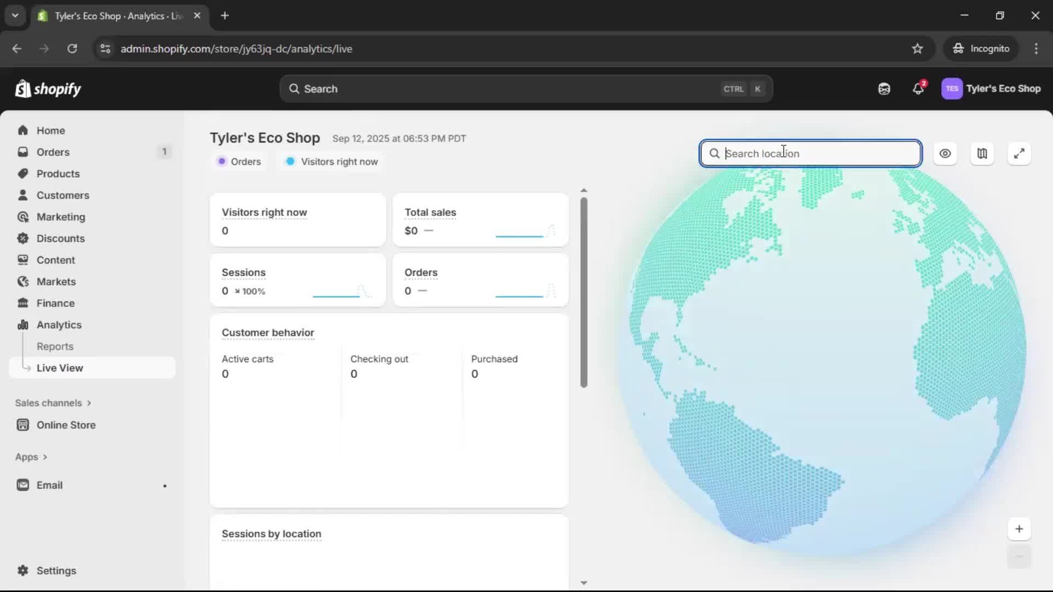Image resolution: width=1053 pixels, height=592 pixels.
Task: Open the Sidekick assistant icon in the top bar
Action: pyautogui.click(x=884, y=89)
